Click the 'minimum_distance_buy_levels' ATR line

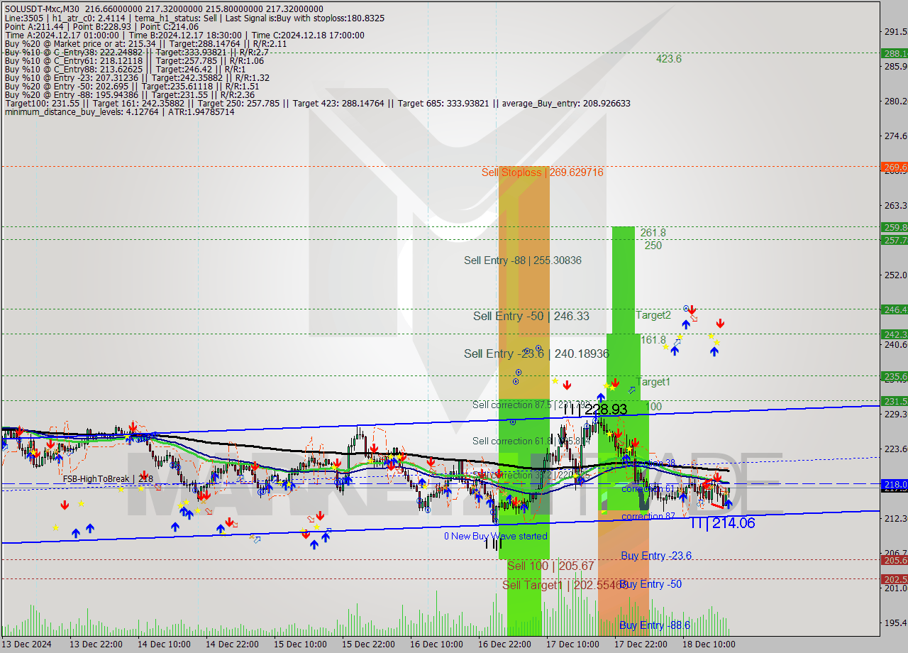click(119, 111)
